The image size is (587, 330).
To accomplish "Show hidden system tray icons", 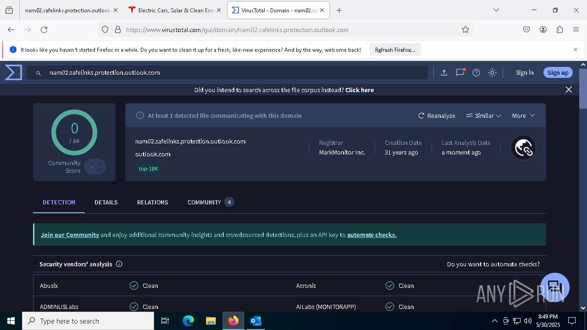I will [494, 321].
